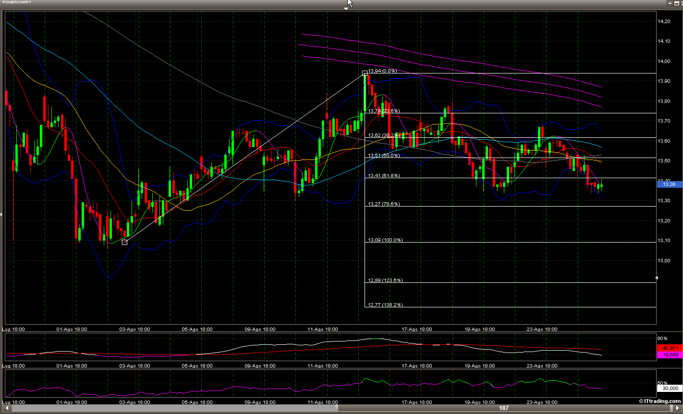Click the 13,60 price axis label

tap(664, 141)
